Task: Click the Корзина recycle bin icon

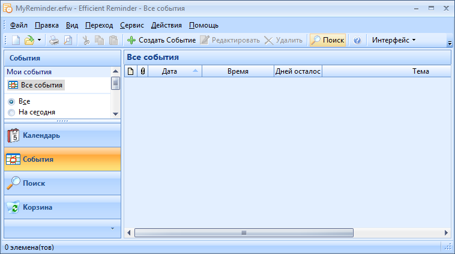Action: [13, 207]
